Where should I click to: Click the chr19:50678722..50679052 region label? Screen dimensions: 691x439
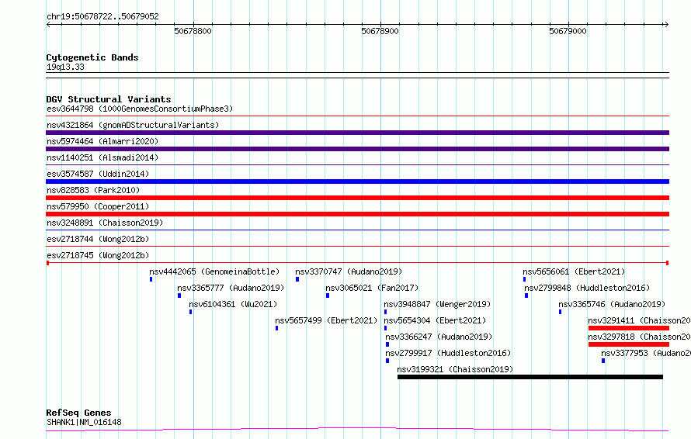[102, 17]
